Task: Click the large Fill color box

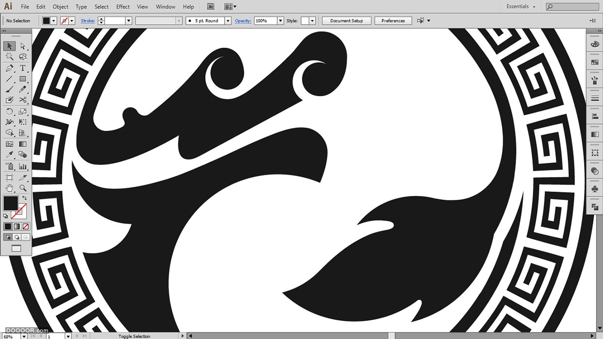Action: click(11, 203)
